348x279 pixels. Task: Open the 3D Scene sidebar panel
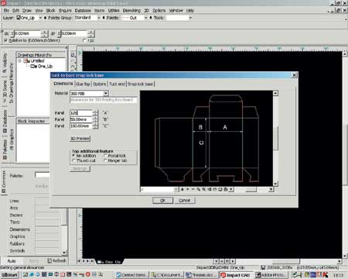coord(5,92)
